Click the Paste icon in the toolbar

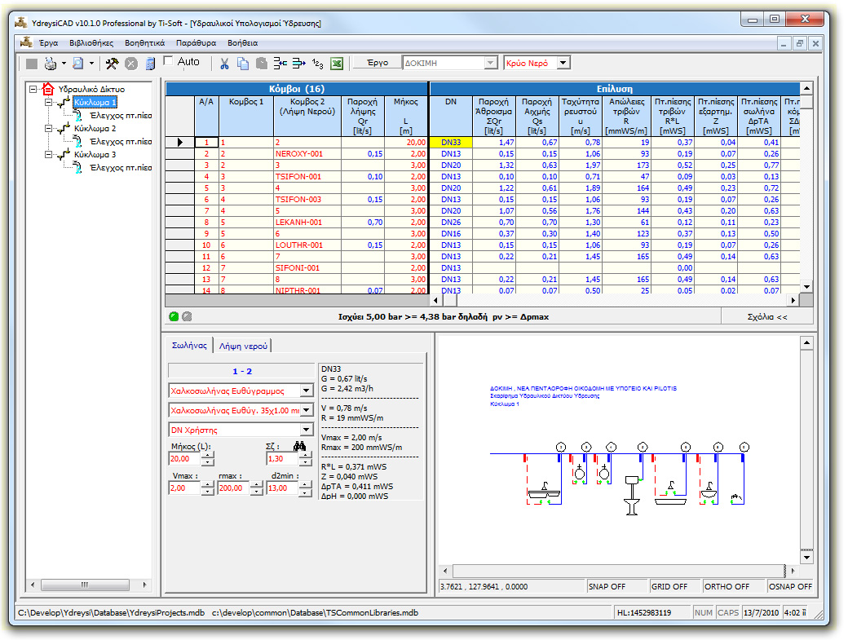261,64
